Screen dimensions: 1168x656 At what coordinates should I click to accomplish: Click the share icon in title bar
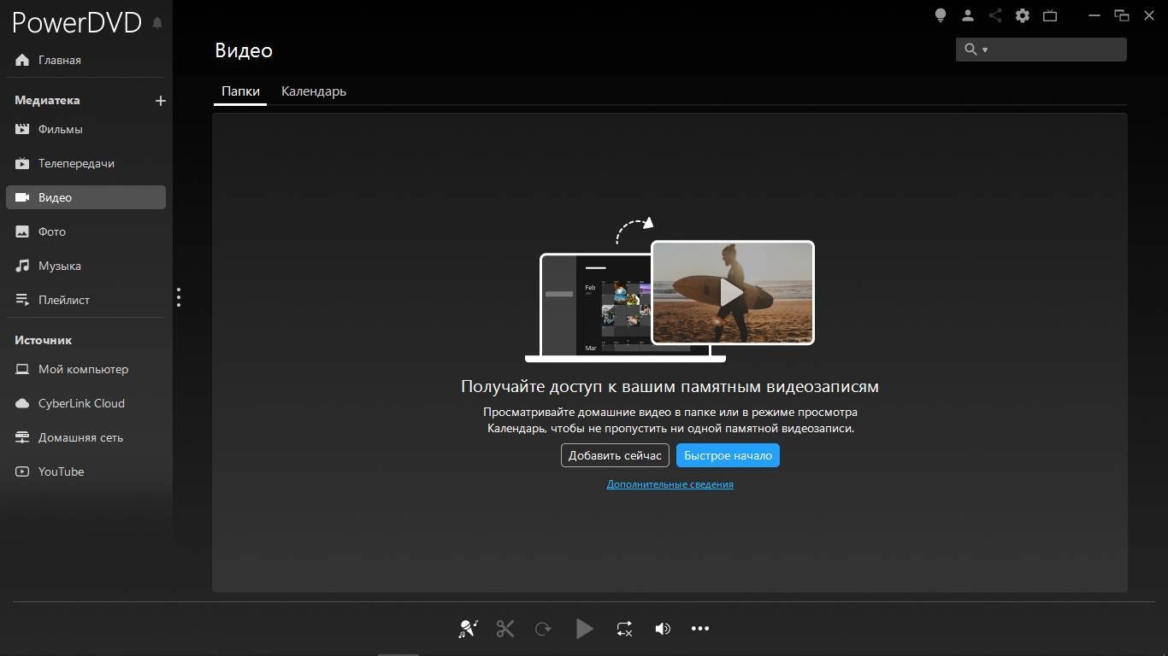(995, 15)
